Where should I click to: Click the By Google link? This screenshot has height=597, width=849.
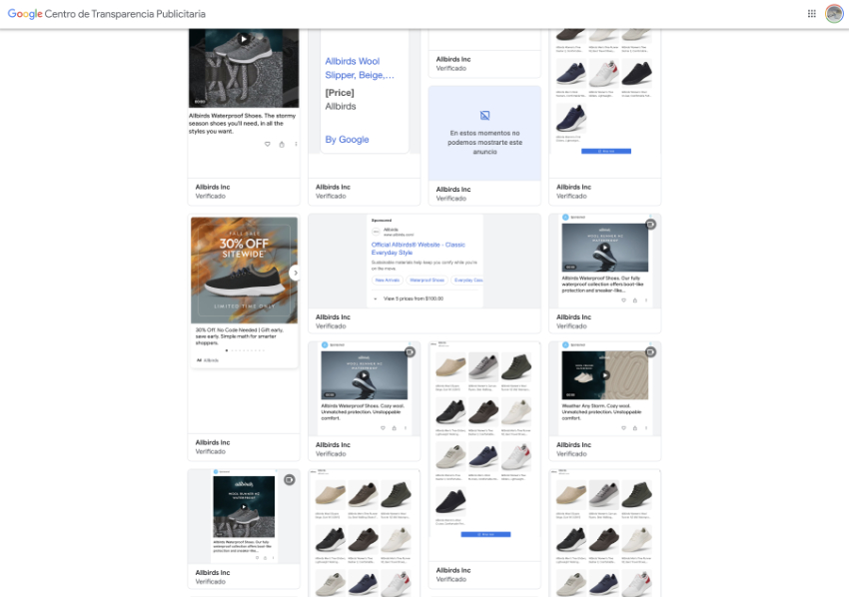(347, 140)
